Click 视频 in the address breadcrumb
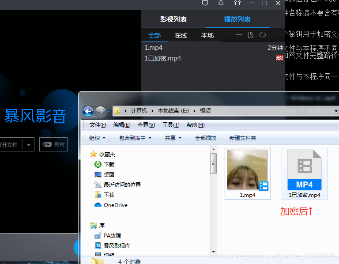 (205, 111)
